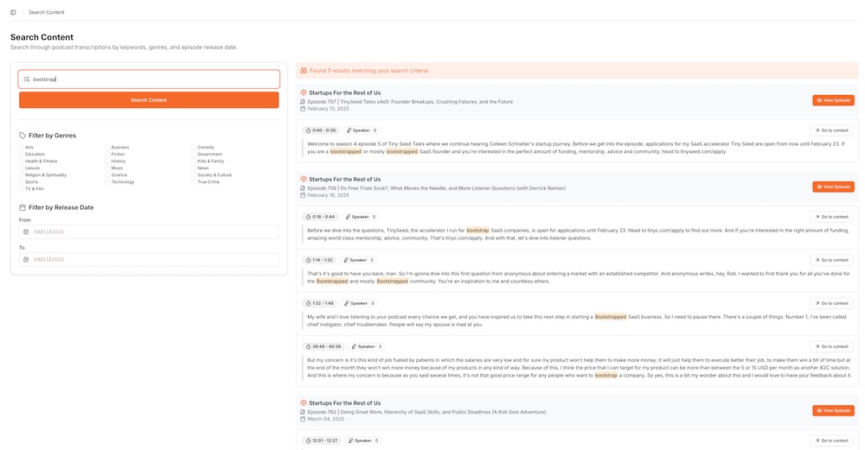Click the highlighted Bootstrapped word in the 1:32 snippet

(x=610, y=317)
